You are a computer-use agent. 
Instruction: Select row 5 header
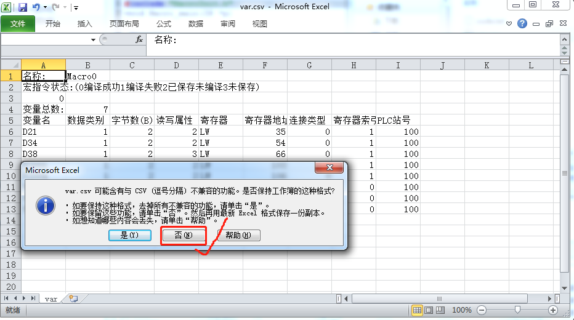(11, 121)
